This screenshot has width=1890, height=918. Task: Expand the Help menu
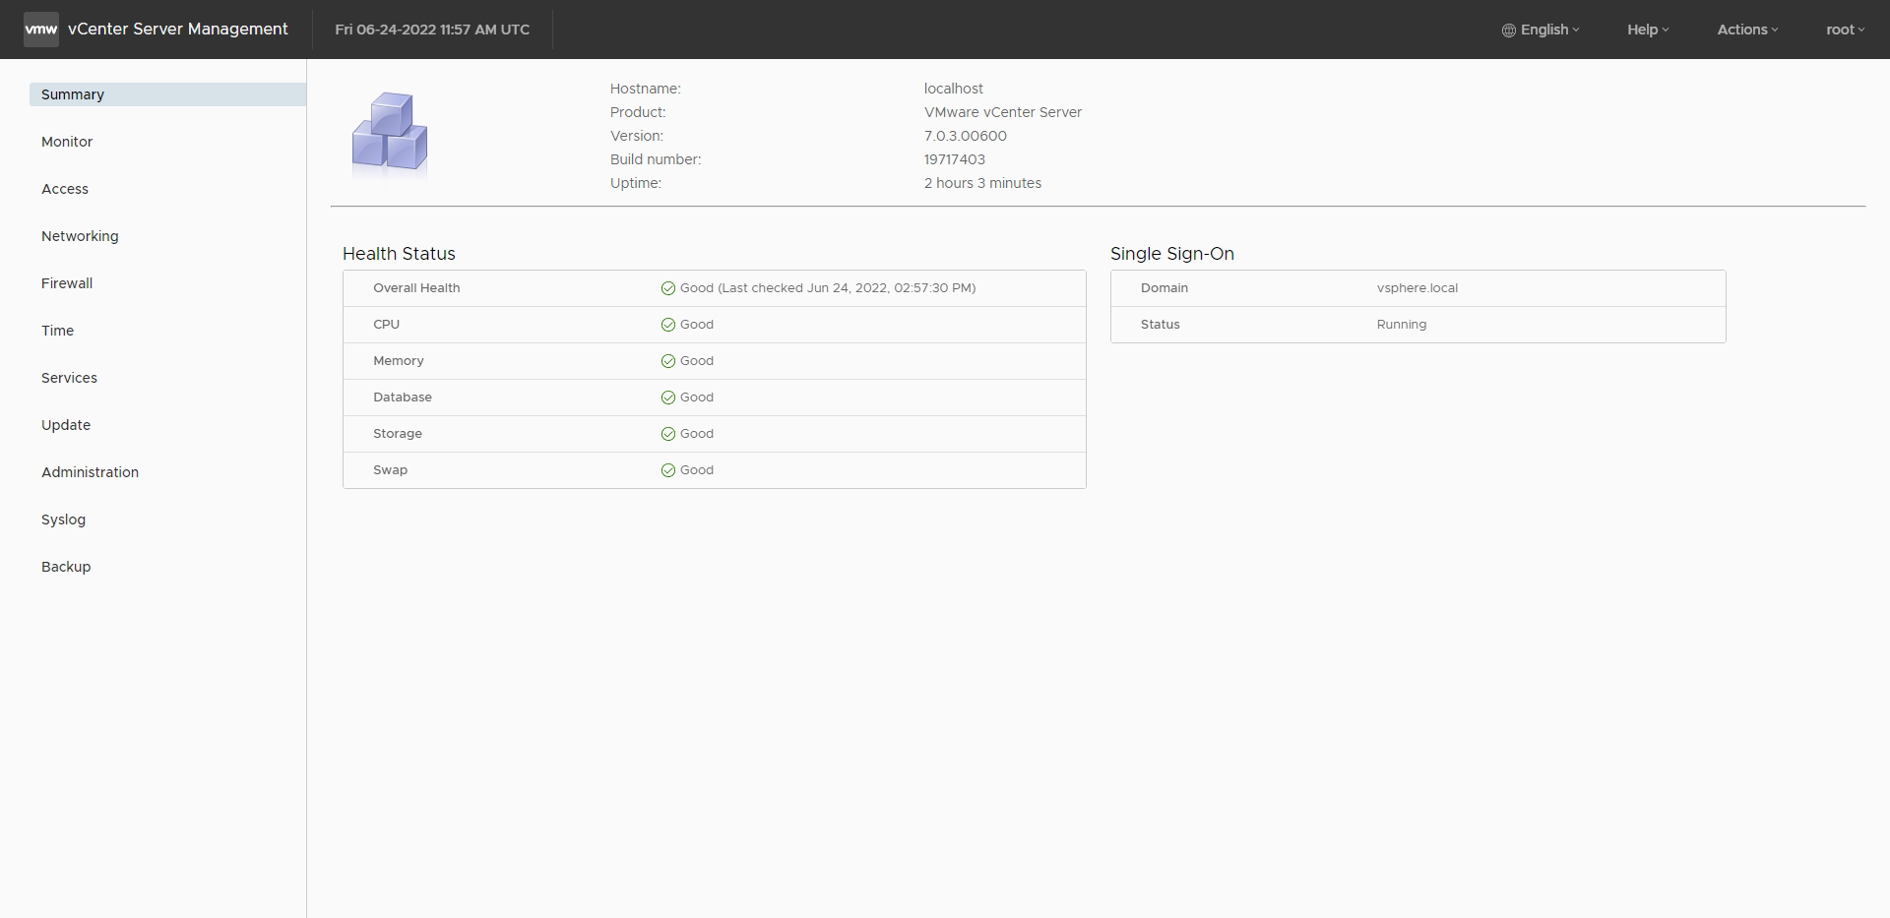click(1648, 30)
